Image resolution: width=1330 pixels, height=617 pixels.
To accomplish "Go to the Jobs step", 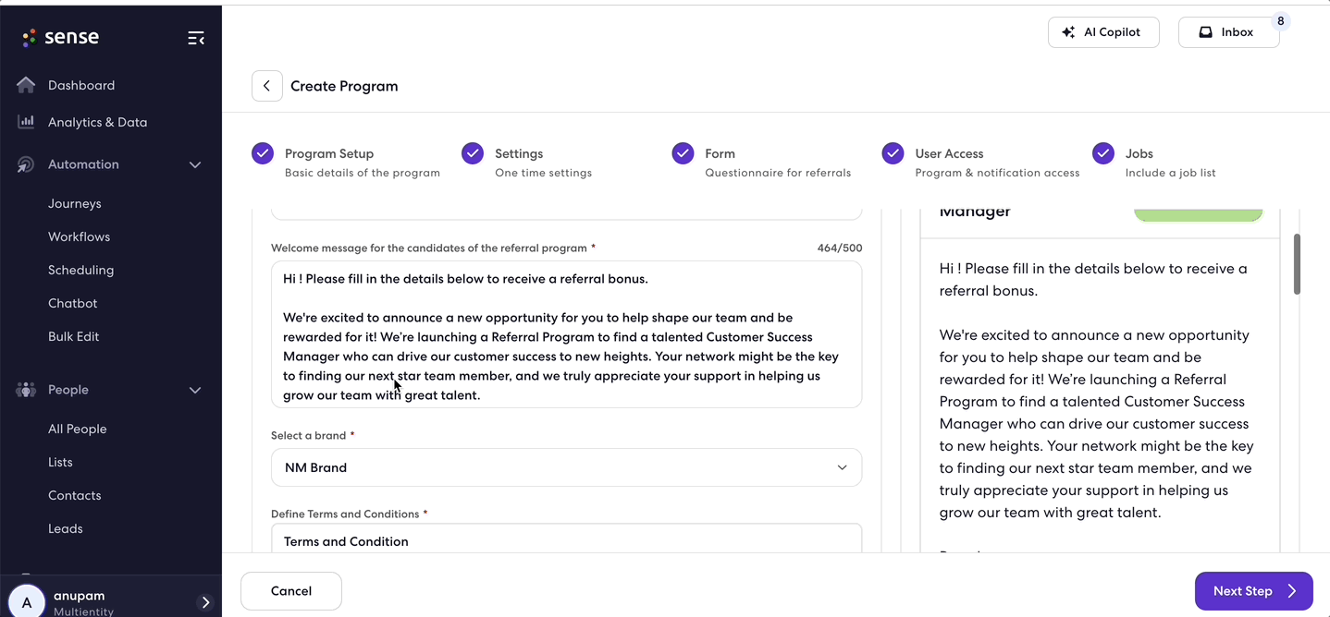I will (1154, 163).
